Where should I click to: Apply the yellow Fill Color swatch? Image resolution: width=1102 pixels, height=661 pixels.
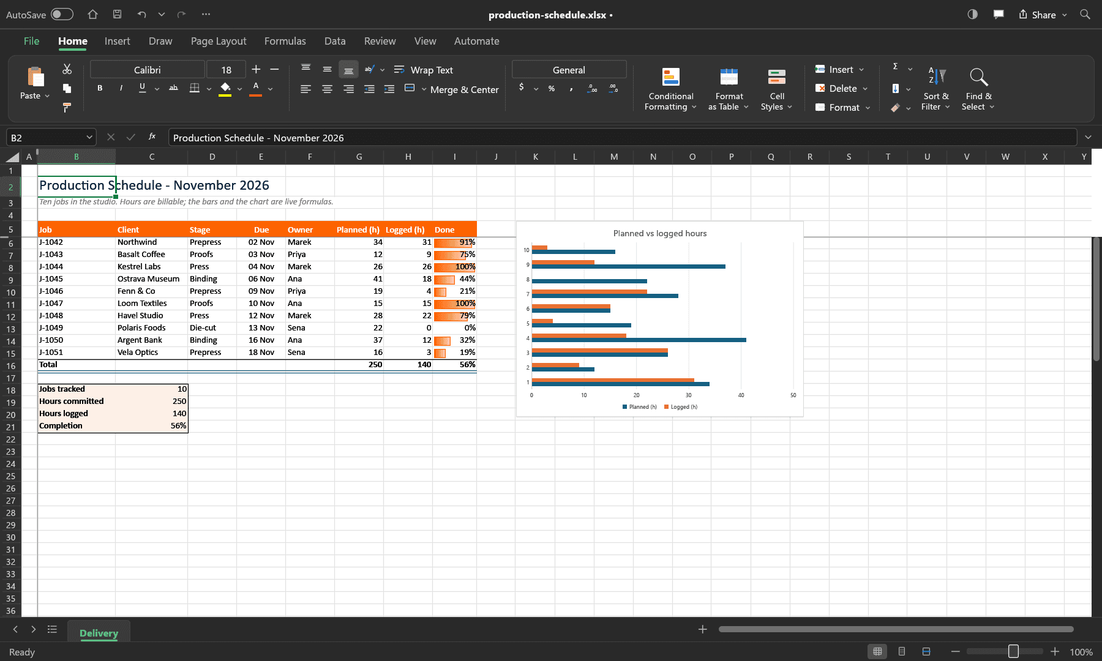[225, 89]
